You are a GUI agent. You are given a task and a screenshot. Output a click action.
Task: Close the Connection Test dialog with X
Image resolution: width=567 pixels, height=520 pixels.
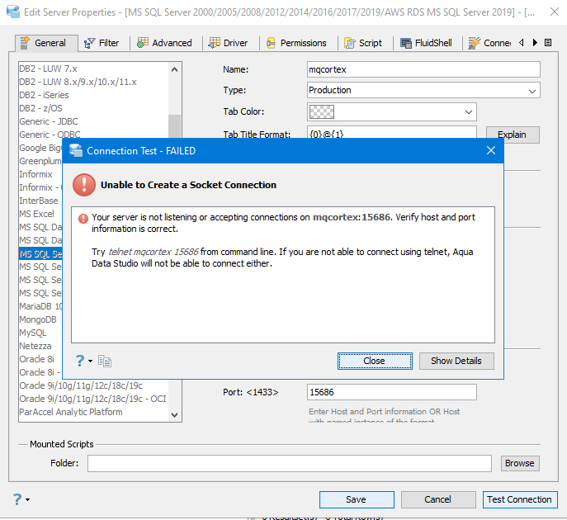coord(491,150)
